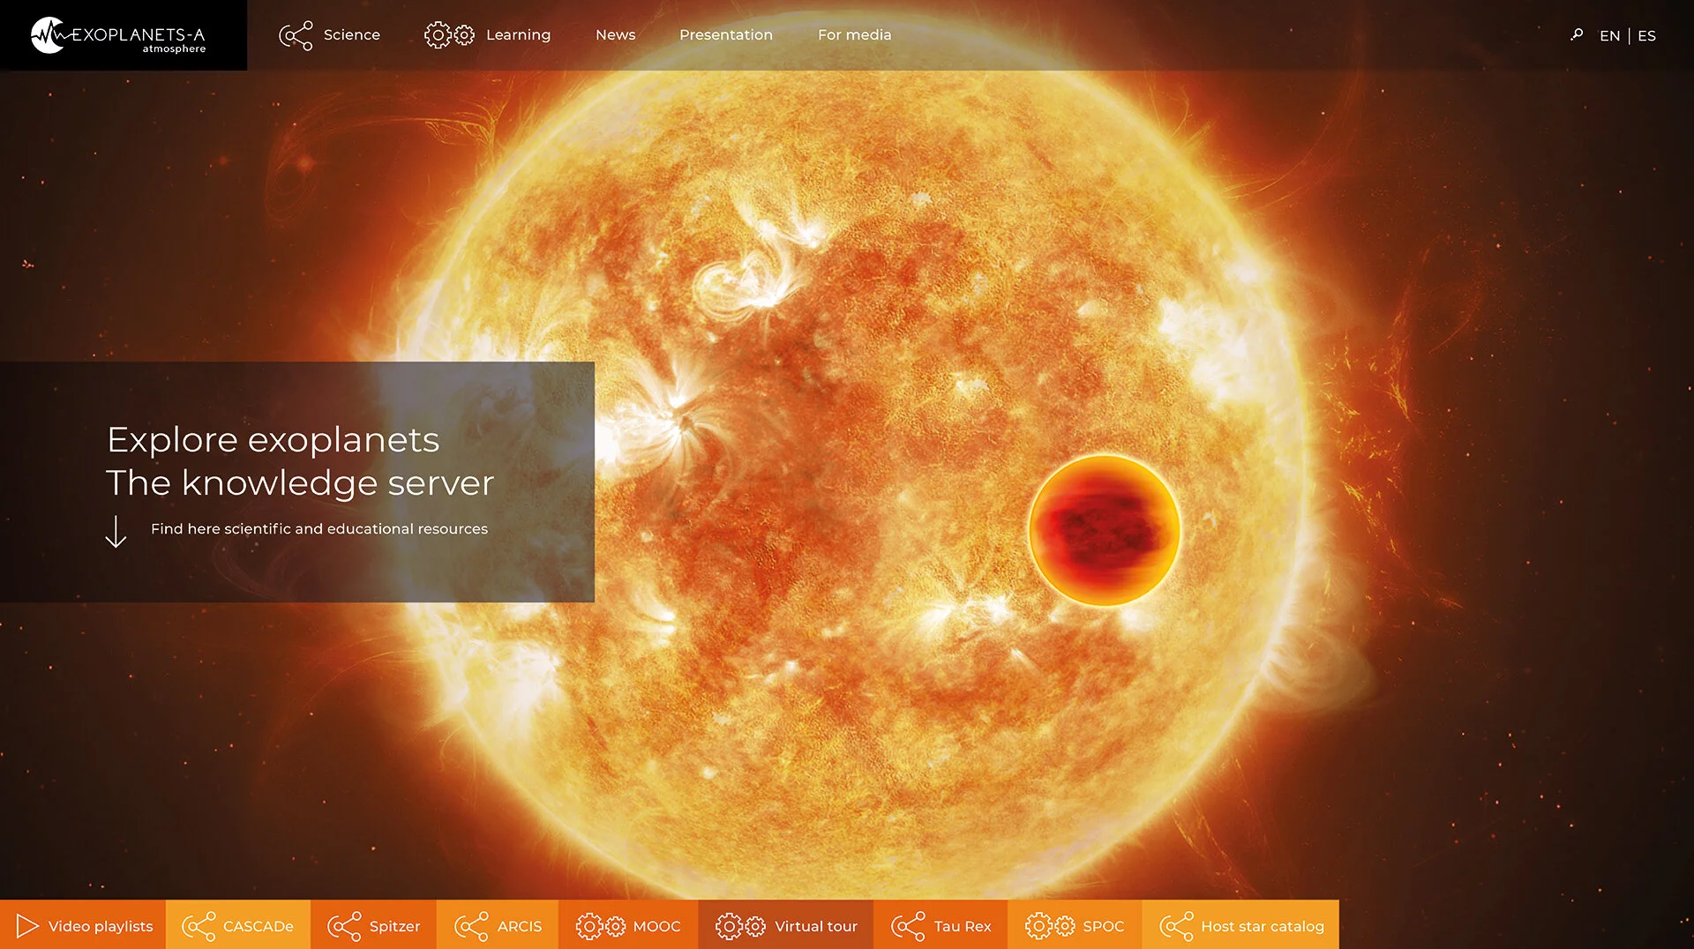
Task: Switch language to EN
Action: [1609, 35]
